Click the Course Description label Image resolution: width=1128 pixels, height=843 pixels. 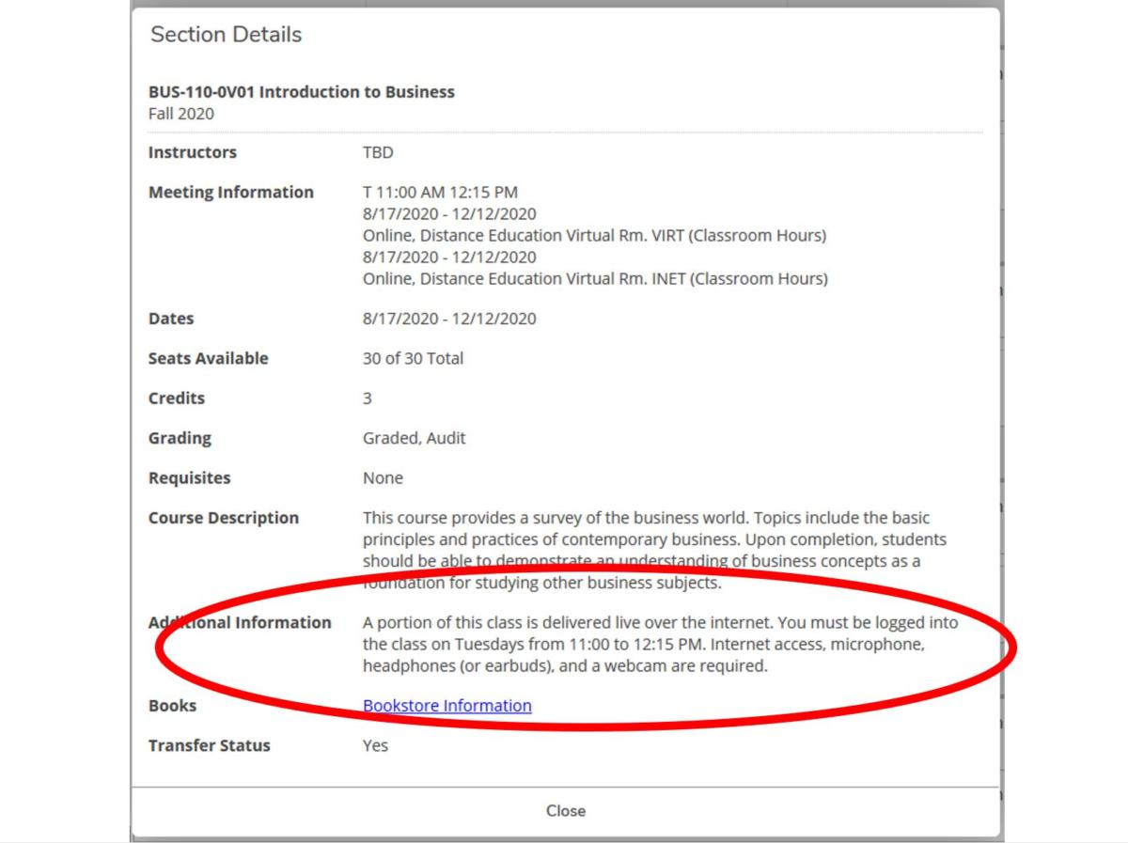tap(223, 518)
